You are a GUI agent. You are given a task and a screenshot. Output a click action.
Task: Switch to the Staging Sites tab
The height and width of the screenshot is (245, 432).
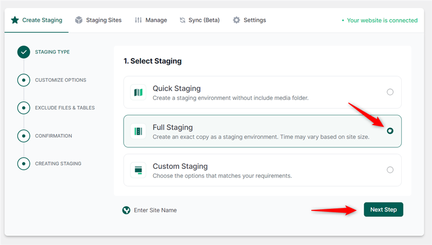(x=98, y=20)
